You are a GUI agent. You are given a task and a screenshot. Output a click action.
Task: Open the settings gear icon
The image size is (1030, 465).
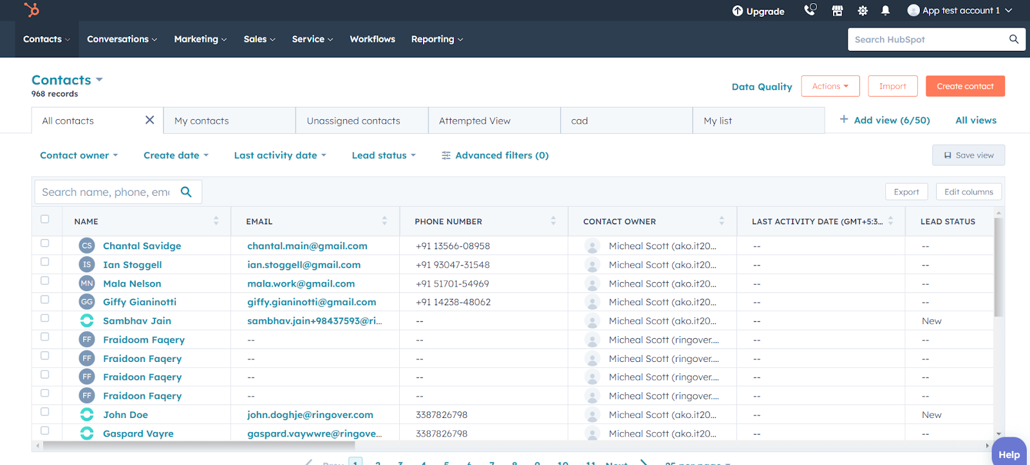click(863, 10)
